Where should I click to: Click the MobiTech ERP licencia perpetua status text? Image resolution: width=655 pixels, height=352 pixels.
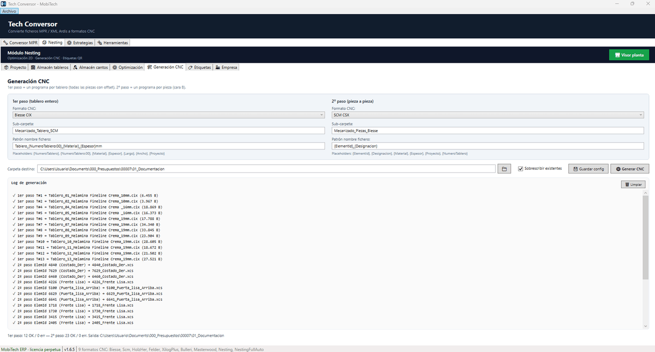31,349
